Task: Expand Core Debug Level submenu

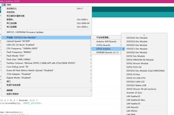Action: pyautogui.click(x=46, y=67)
